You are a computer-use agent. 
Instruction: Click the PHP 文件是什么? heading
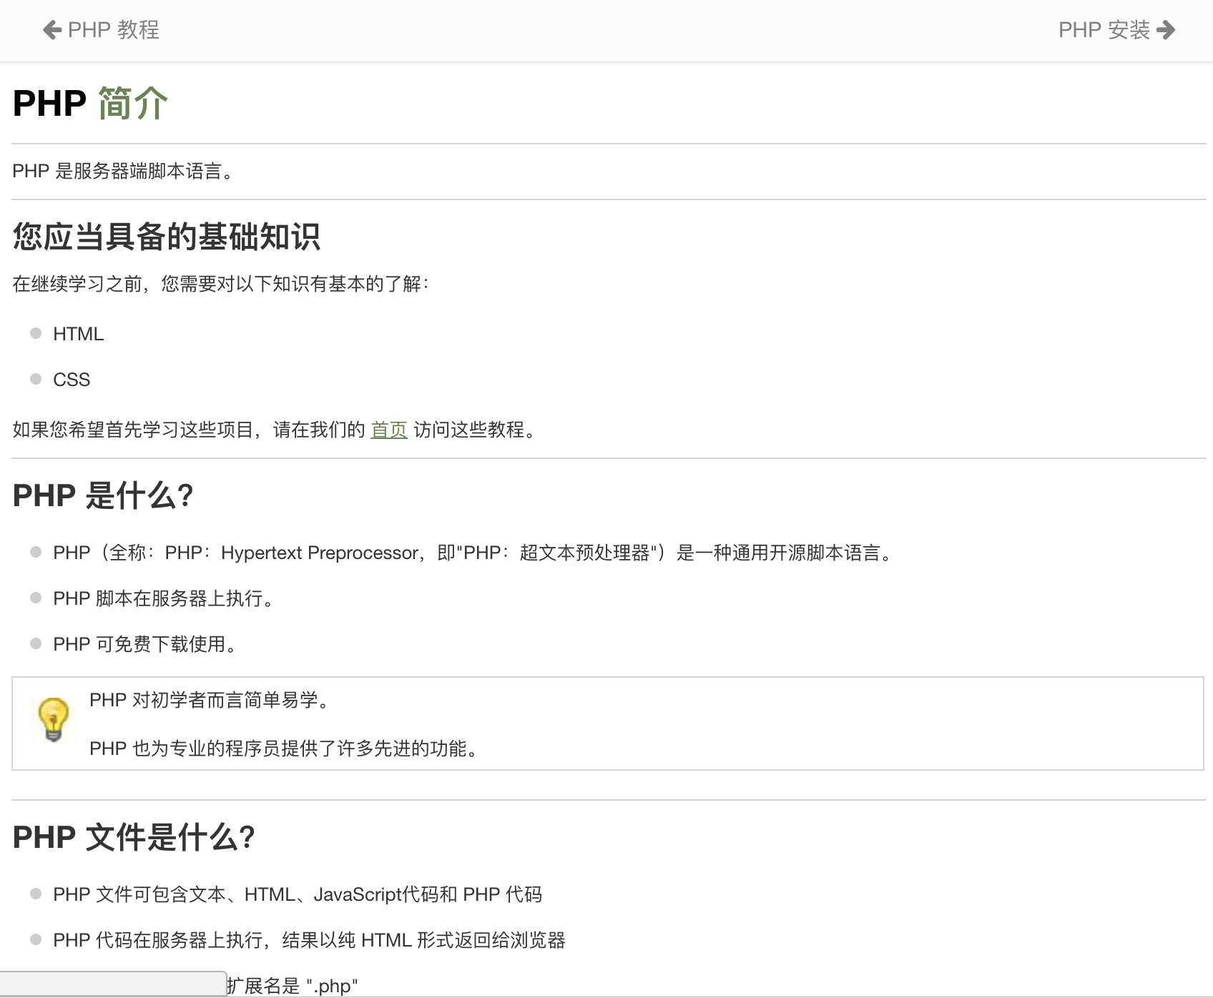pos(134,837)
